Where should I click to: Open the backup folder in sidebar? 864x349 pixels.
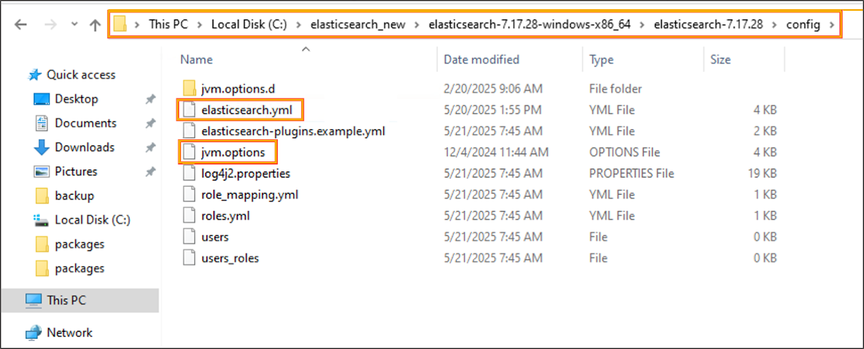click(74, 196)
